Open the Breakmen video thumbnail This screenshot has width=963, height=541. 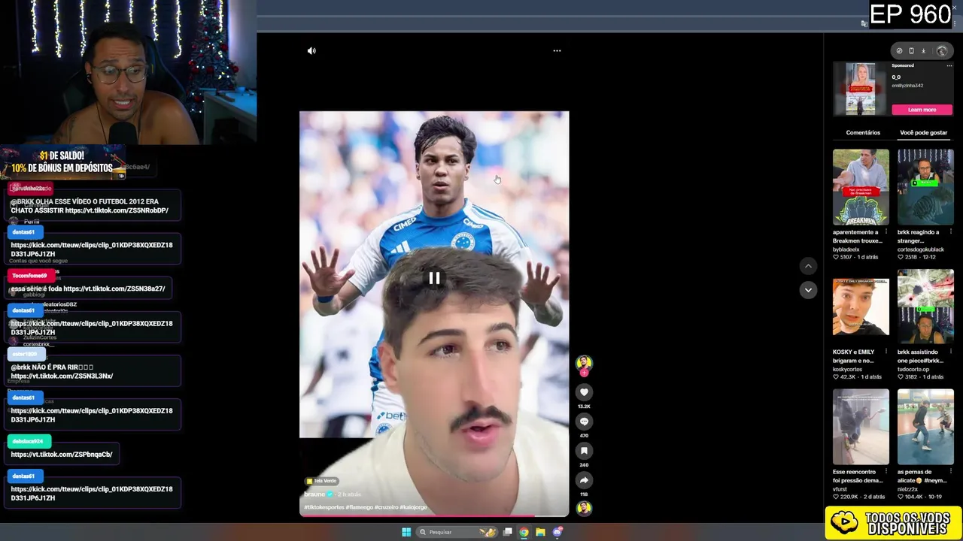click(x=861, y=187)
